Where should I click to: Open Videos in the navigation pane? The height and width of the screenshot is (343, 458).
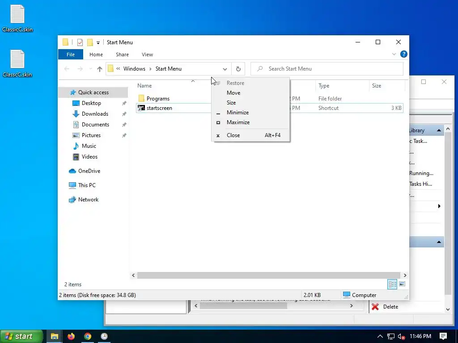(x=89, y=157)
